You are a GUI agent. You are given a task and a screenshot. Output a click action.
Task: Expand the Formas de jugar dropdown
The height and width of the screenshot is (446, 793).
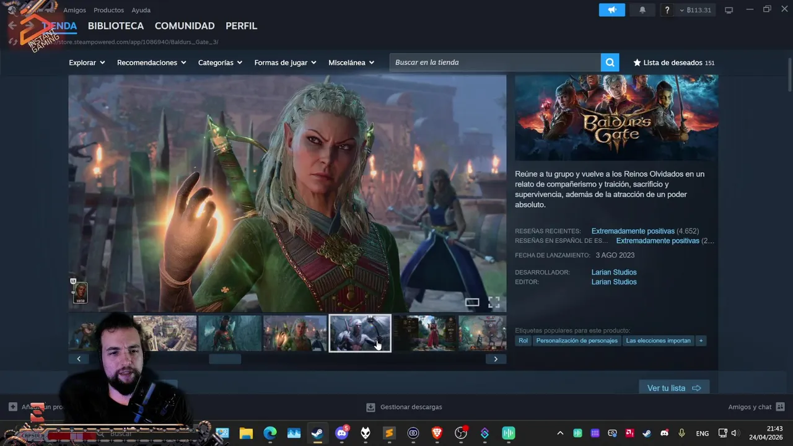pos(285,63)
